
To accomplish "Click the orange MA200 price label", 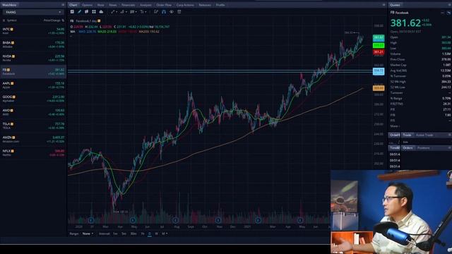I will click(379, 88).
